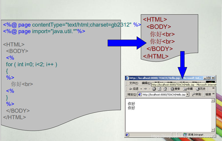Click the page import="java.util.*" directive line

(x=44, y=31)
